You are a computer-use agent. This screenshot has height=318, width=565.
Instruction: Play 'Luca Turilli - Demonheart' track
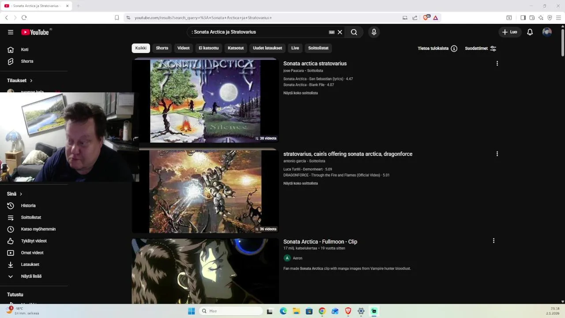(308, 169)
